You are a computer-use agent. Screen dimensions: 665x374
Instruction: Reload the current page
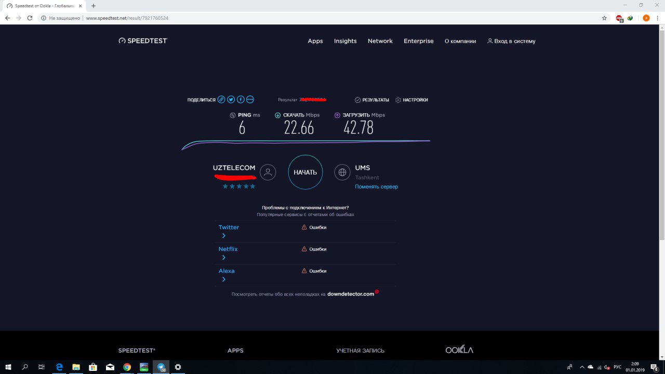click(x=30, y=18)
